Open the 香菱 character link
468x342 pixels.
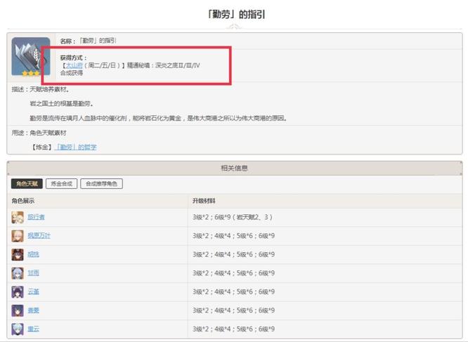point(34,310)
